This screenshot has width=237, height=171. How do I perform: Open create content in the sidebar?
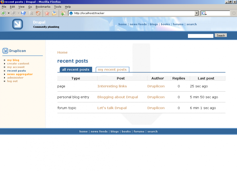[18, 64]
